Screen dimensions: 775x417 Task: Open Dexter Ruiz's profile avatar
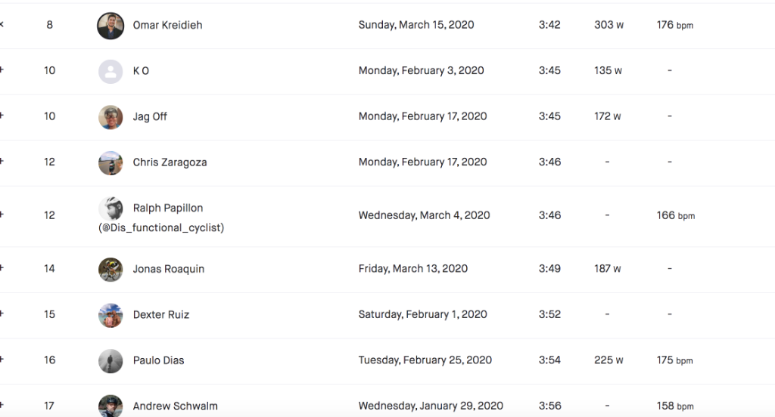110,315
